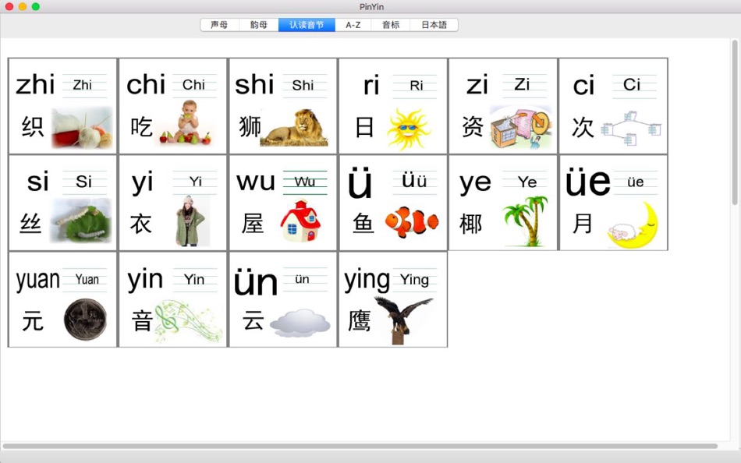Click the large 'ri' pinyin text

(371, 86)
